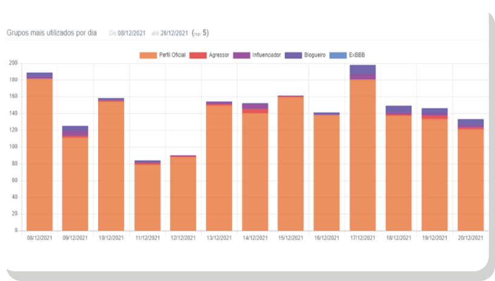Toggle the Perfil Oficial orange legend swatch
The width and height of the screenshot is (495, 281).
148,55
